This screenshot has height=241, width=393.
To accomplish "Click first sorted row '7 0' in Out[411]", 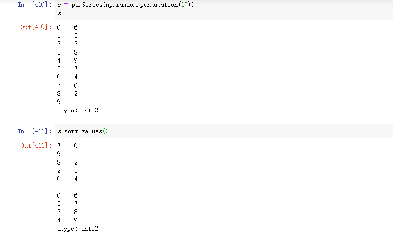I will (x=67, y=146).
